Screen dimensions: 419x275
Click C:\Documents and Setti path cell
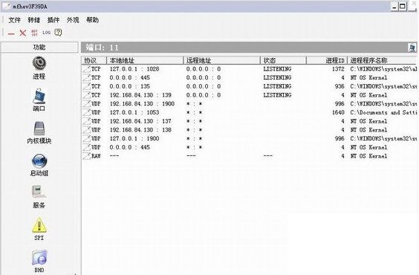point(383,112)
